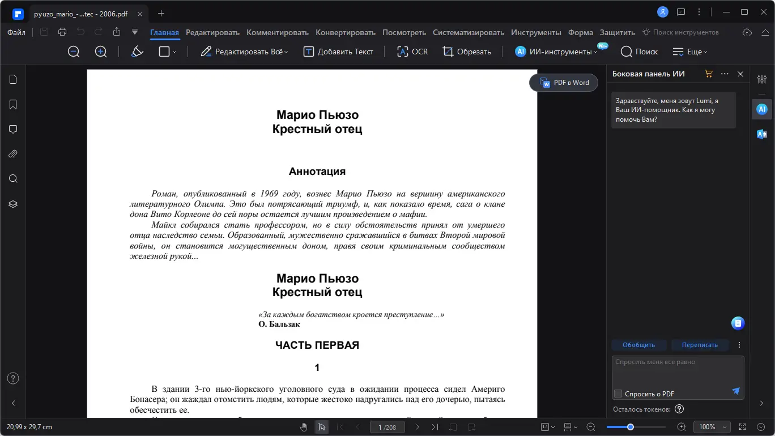Screen dimensions: 775x436
Task: Open the Bookmarks sidebar panel
Action: 12,104
